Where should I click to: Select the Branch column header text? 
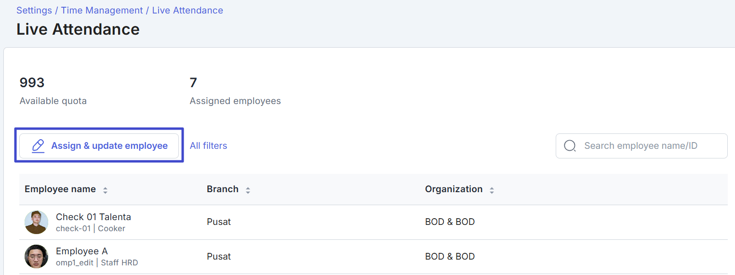point(223,189)
